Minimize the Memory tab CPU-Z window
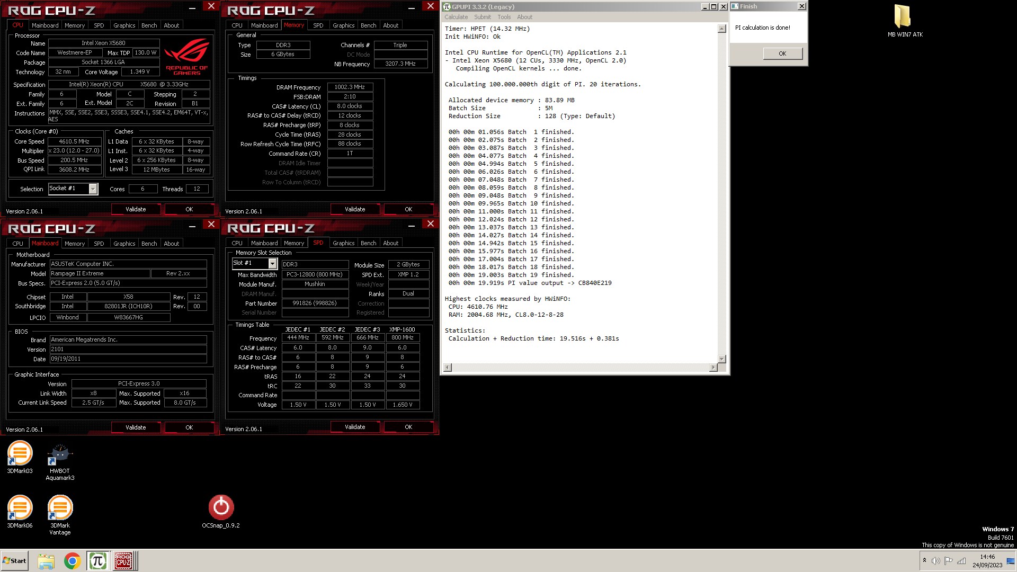 click(412, 8)
